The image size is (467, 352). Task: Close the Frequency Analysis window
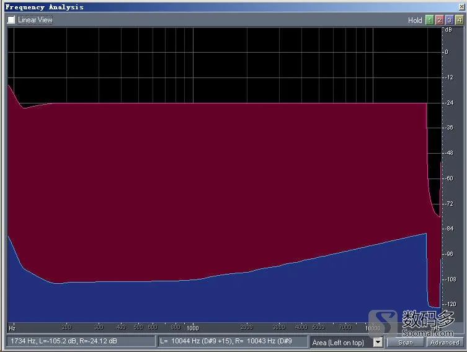(461, 7)
